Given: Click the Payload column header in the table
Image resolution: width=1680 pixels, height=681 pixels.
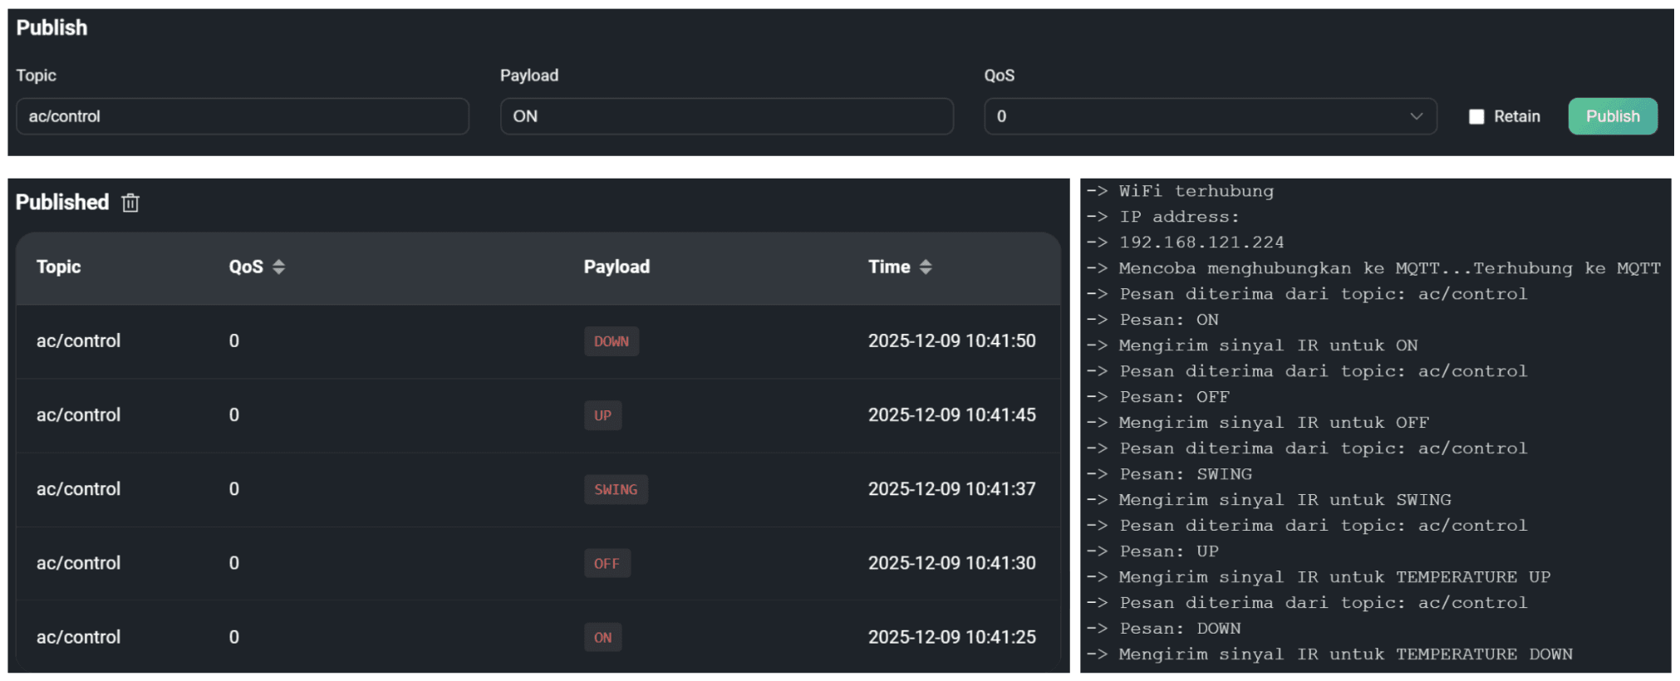Looking at the screenshot, I should click(x=616, y=267).
